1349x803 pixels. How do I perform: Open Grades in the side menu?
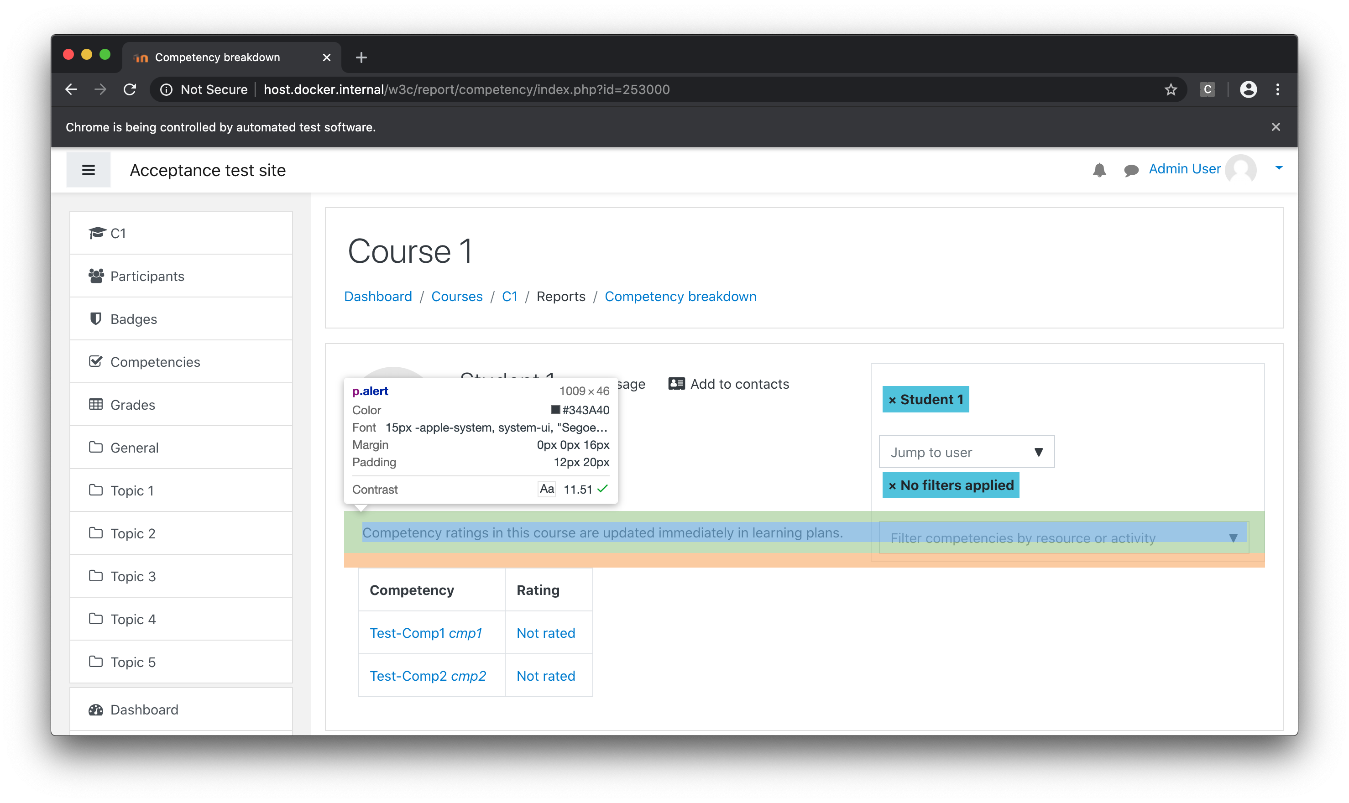pyautogui.click(x=181, y=405)
